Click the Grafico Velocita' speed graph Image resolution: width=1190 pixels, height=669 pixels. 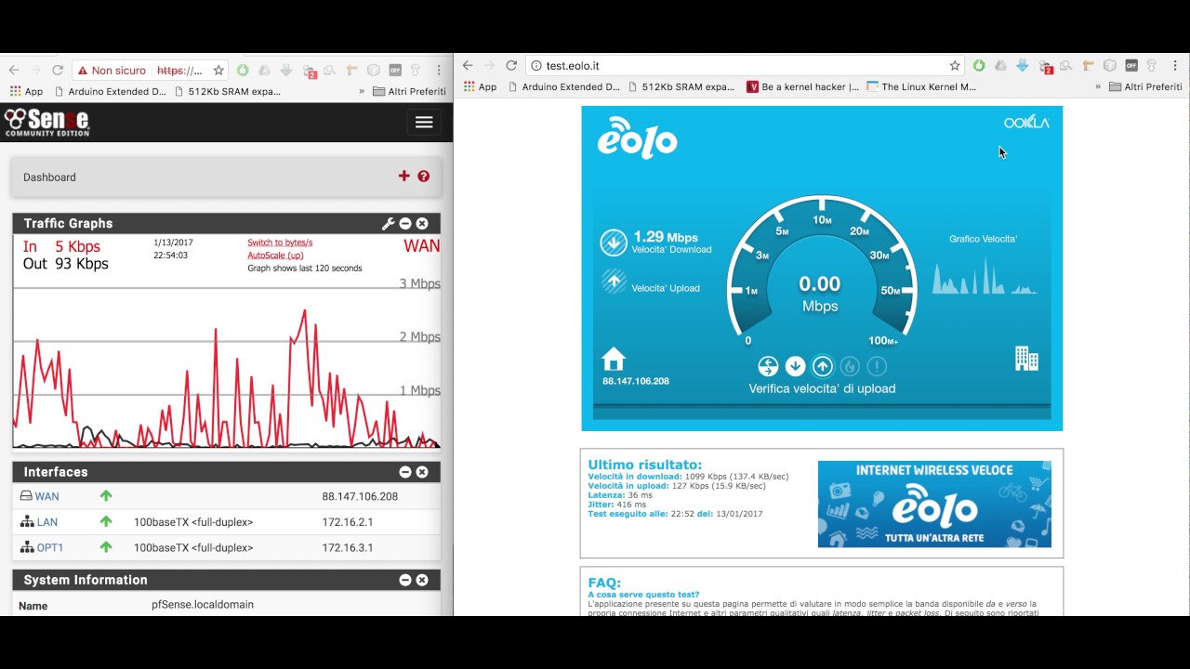coord(985,276)
